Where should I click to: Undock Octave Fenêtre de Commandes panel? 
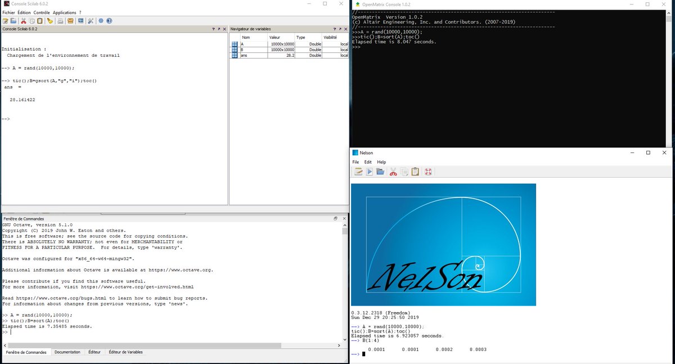pos(336,218)
